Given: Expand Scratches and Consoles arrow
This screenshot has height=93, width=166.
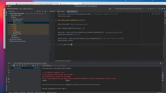Looking at the screenshot, I should [9, 41].
